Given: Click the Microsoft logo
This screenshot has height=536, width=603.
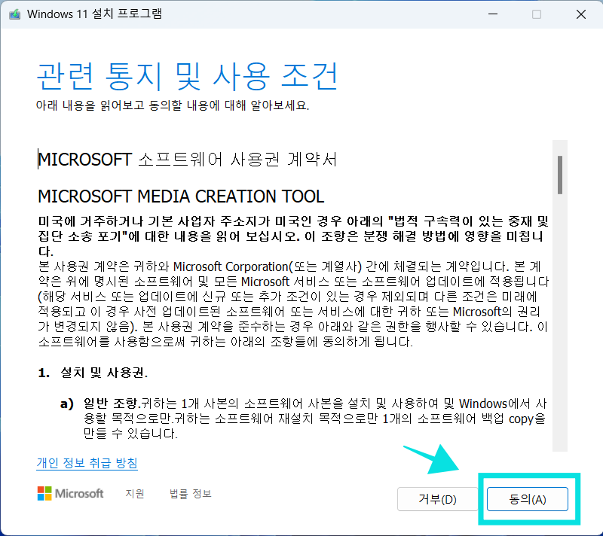Looking at the screenshot, I should click(x=70, y=493).
